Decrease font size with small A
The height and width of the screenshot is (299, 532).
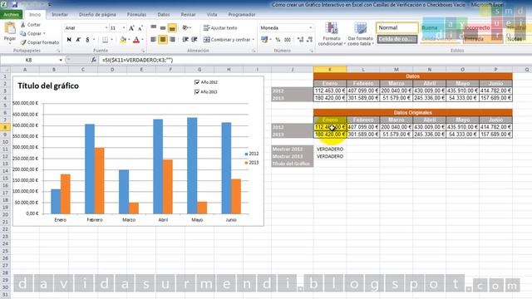point(140,28)
